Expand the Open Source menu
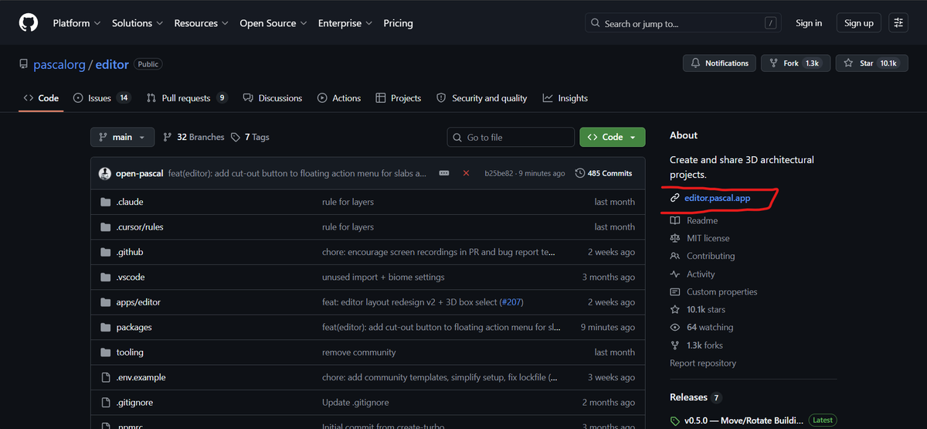Image resolution: width=927 pixels, height=429 pixels. tap(273, 23)
